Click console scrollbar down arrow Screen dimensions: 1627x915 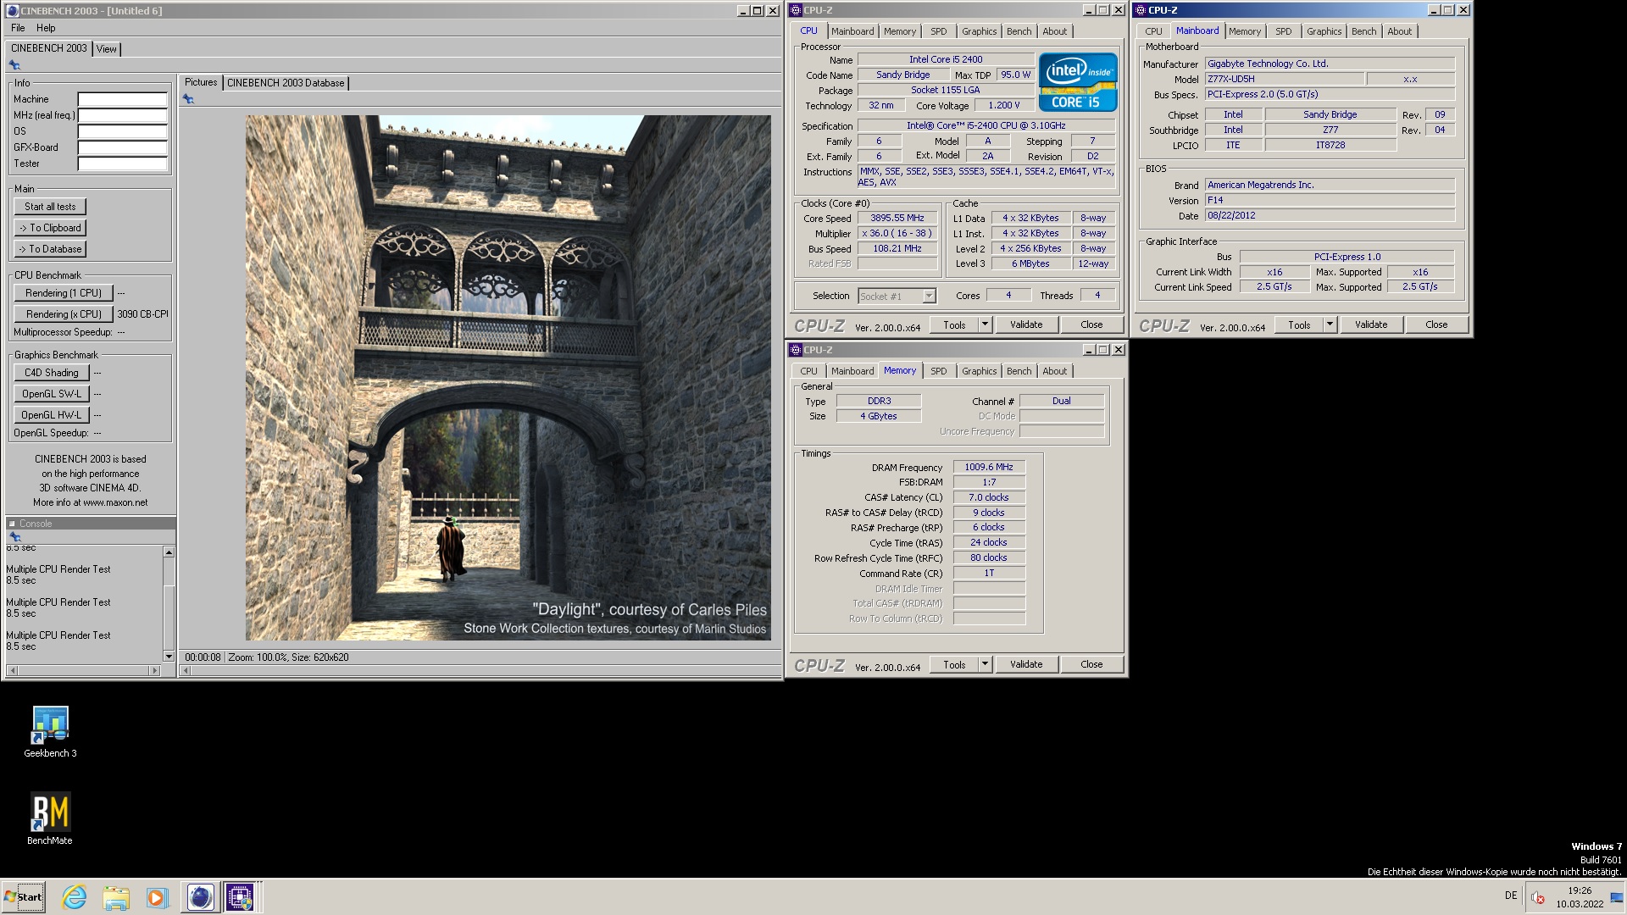pos(169,657)
